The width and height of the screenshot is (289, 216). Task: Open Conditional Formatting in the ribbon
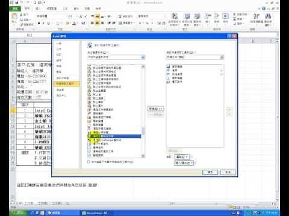[x=175, y=20]
